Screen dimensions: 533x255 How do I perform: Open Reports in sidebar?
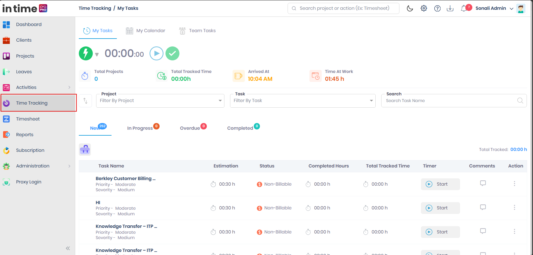[25, 135]
